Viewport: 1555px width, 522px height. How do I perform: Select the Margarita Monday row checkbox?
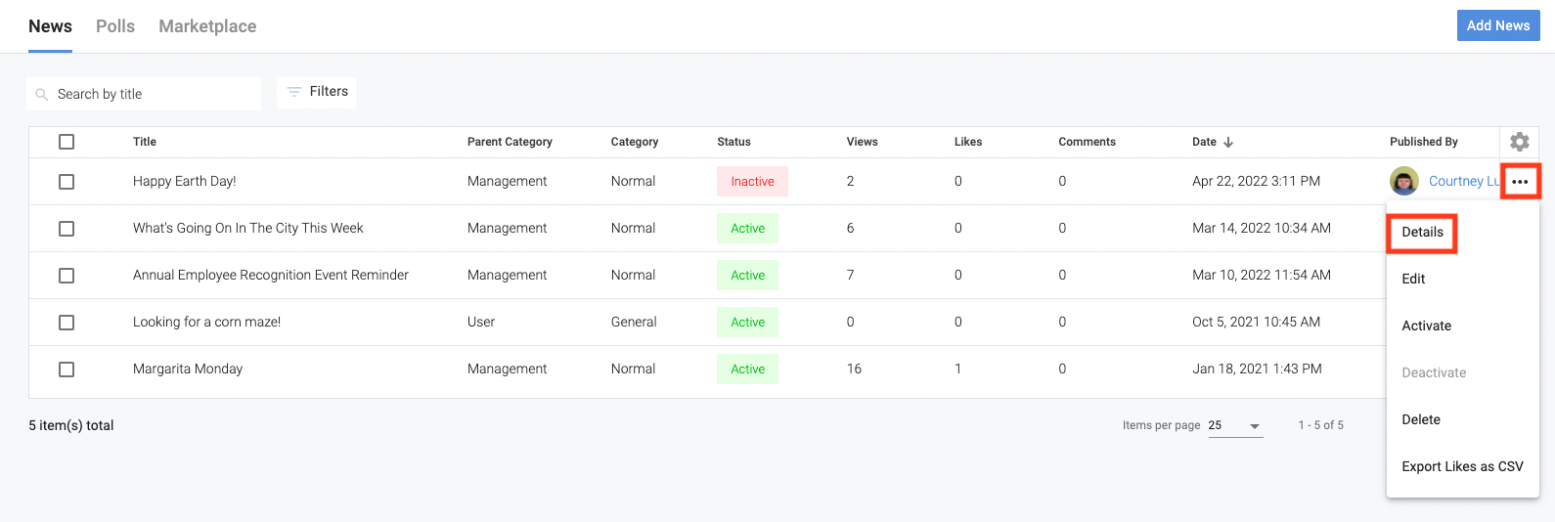click(x=67, y=370)
